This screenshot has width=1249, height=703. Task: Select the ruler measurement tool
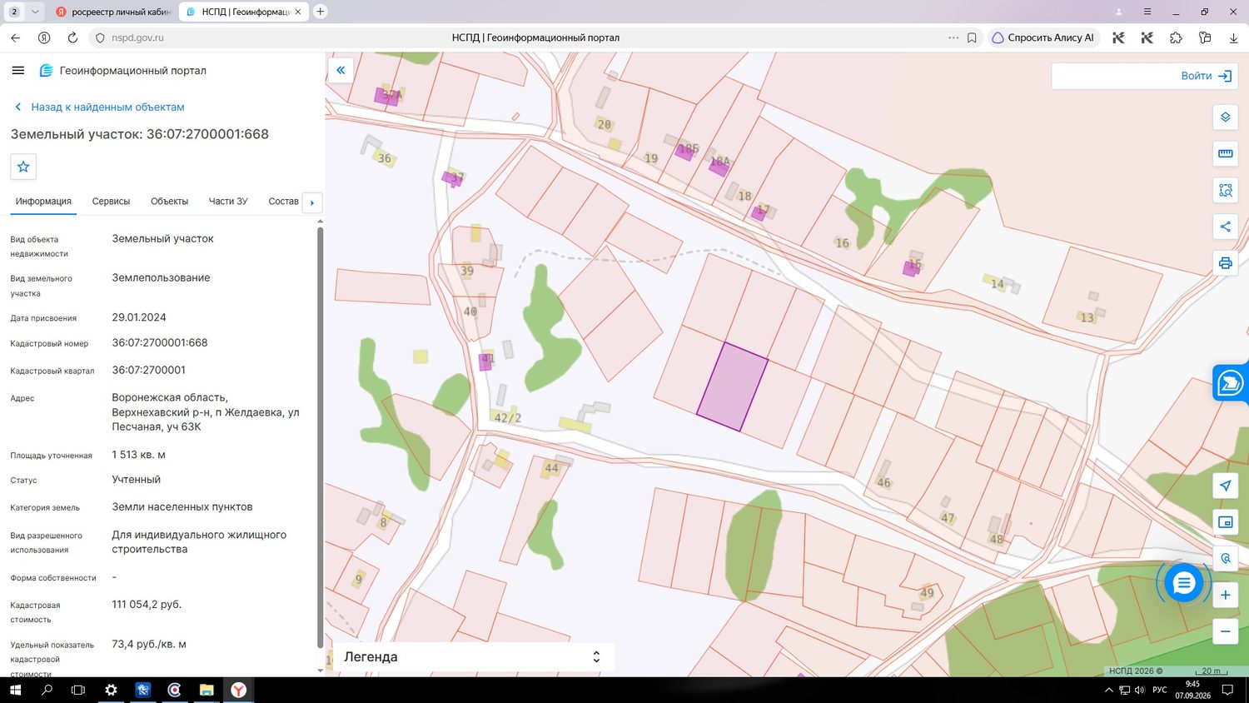click(x=1225, y=153)
